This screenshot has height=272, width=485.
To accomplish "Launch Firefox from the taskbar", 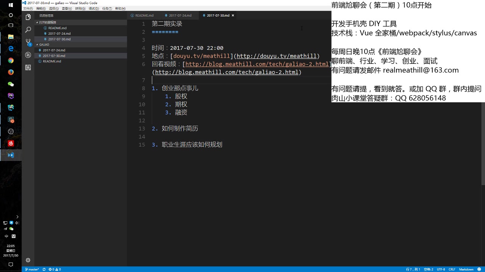I will tap(11, 72).
